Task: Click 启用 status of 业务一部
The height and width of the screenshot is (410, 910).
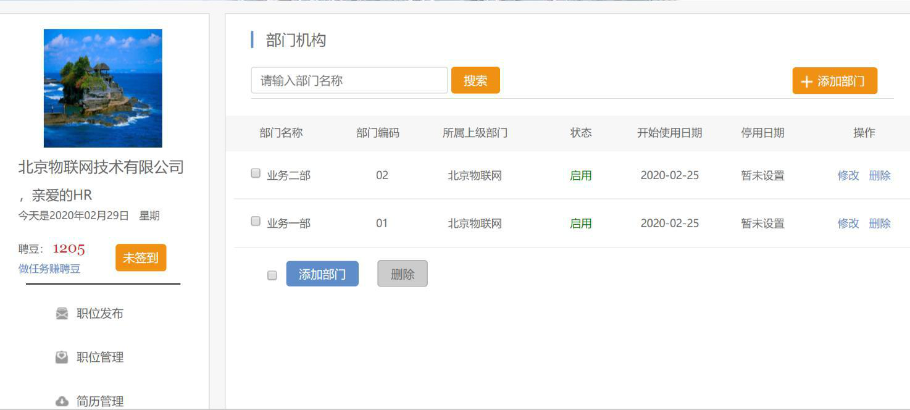Action: click(x=581, y=224)
